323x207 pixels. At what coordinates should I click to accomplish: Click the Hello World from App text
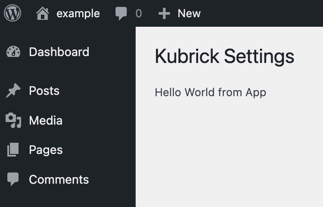tap(210, 92)
